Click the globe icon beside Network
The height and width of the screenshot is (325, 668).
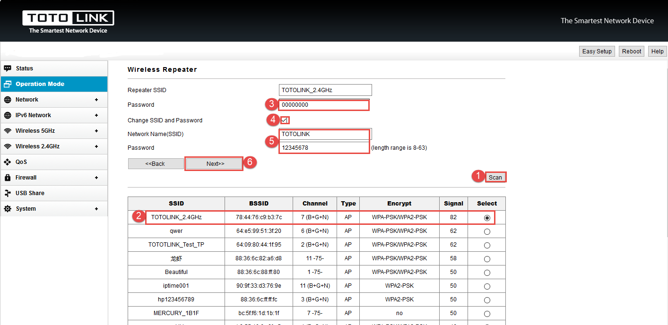7,100
